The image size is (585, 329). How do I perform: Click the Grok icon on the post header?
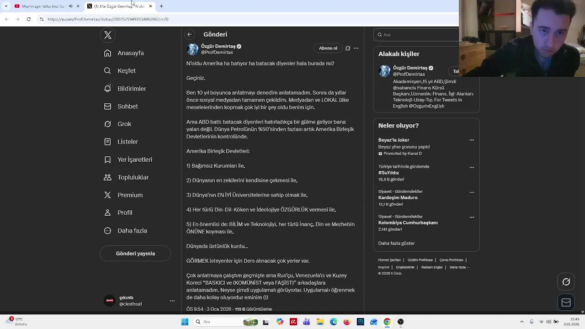(348, 48)
